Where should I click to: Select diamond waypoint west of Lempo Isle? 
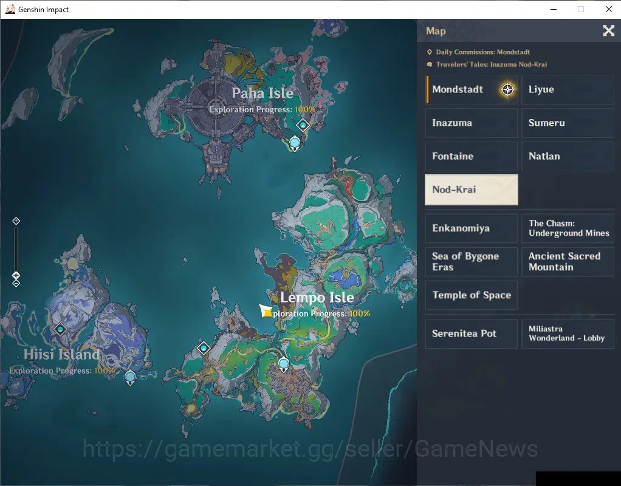point(204,348)
